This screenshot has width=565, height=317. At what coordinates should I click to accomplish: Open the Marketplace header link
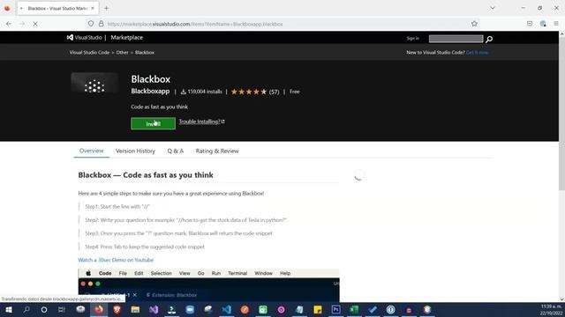(127, 37)
